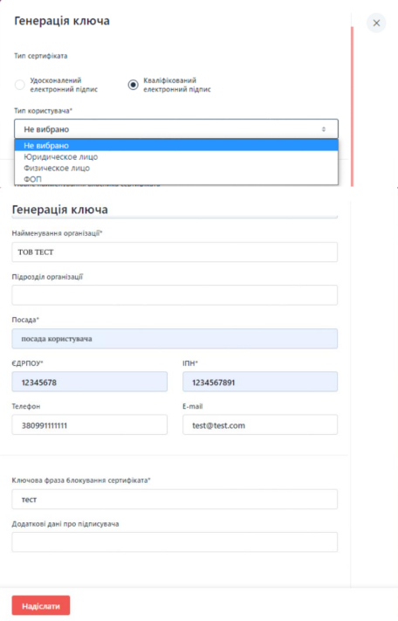Click Додаткові дані про підписувача field

coord(175,542)
